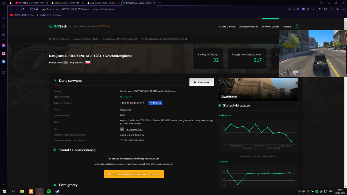
Task: Open GX Corner gamepad icon in sidebar
Action: [3, 18]
